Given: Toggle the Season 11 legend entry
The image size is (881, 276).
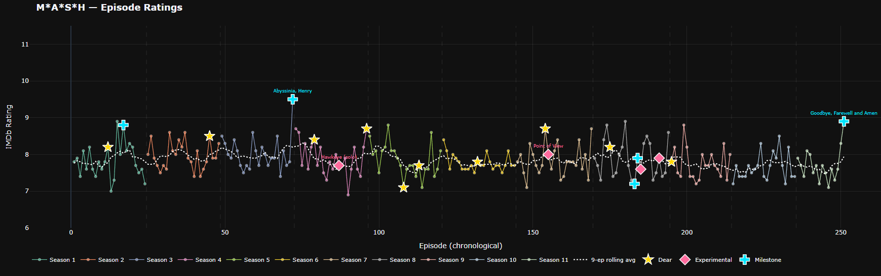Looking at the screenshot, I should [545, 260].
